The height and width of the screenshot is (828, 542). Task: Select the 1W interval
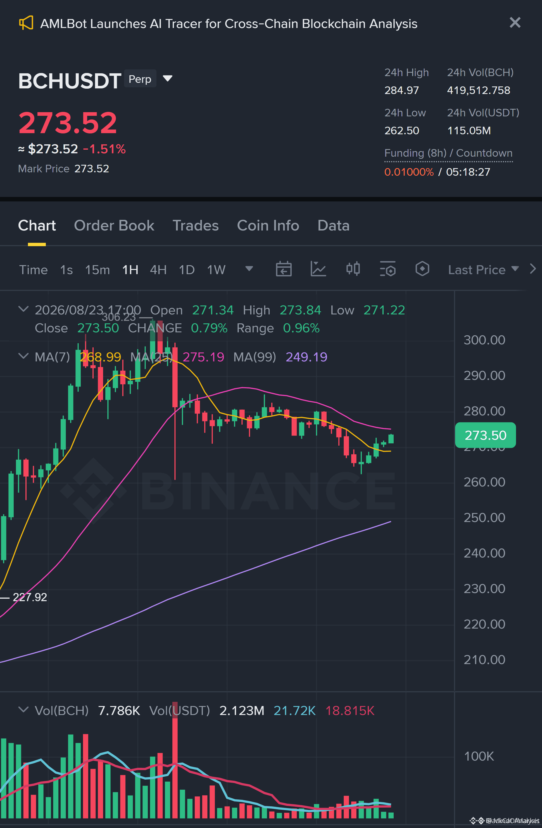click(x=216, y=270)
